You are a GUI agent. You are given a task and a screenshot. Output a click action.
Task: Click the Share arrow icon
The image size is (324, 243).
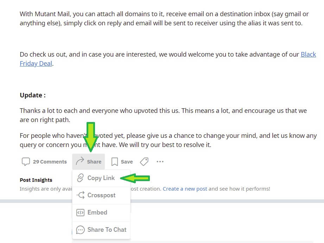click(80, 161)
